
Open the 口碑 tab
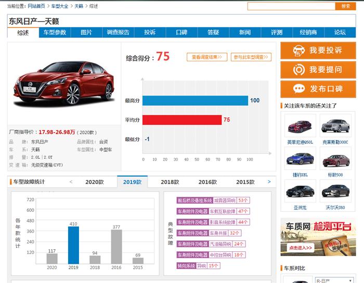(181, 32)
